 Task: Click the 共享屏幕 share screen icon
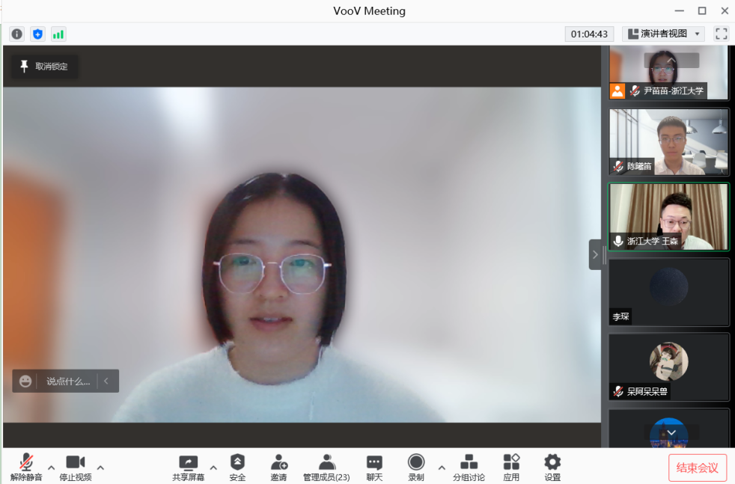pyautogui.click(x=189, y=467)
